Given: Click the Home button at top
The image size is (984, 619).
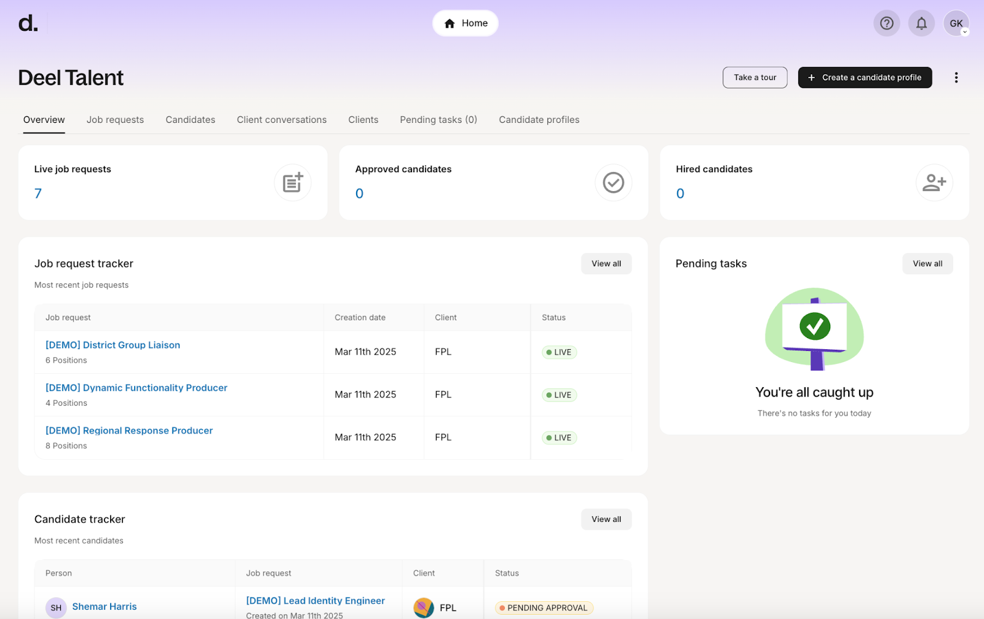Looking at the screenshot, I should click(466, 23).
